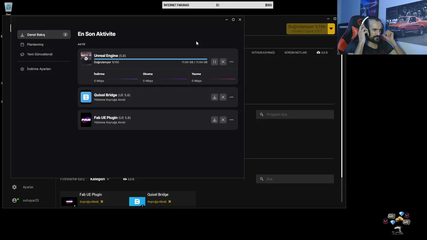This screenshot has width=427, height=240.
Task: Start the Quixel Bridge download now
Action: (215, 97)
